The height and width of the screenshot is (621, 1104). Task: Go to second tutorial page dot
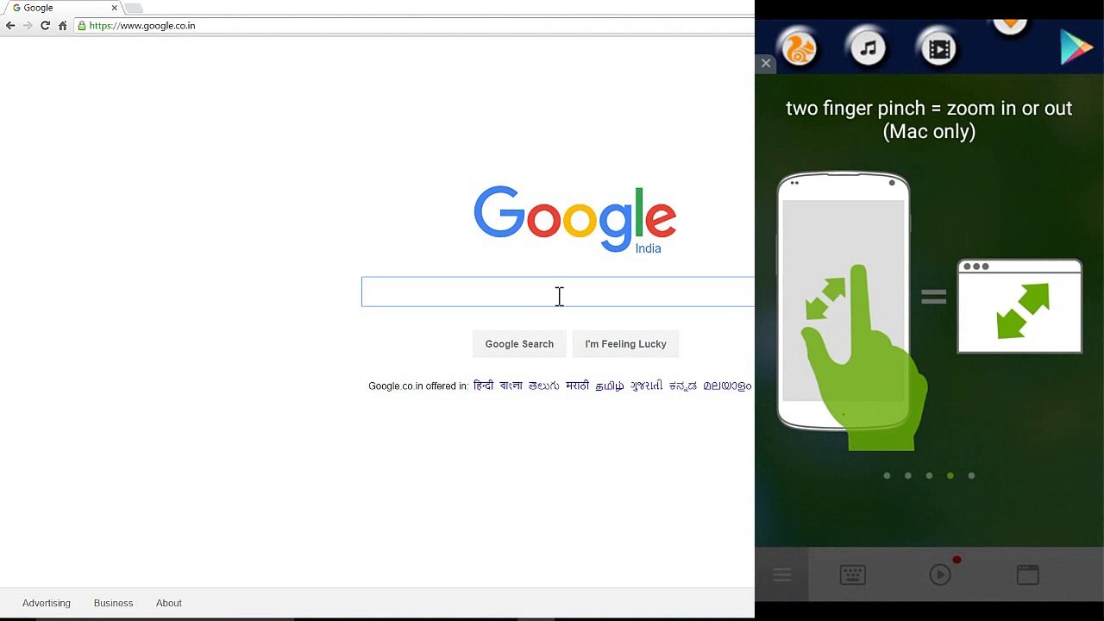pos(908,475)
